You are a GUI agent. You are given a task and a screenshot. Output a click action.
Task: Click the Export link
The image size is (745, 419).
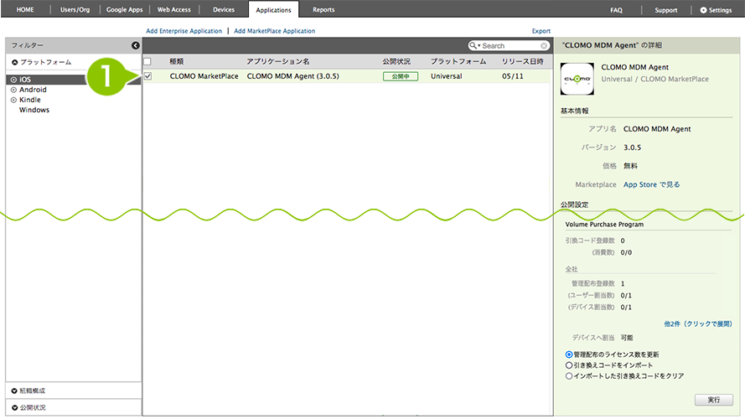point(541,31)
